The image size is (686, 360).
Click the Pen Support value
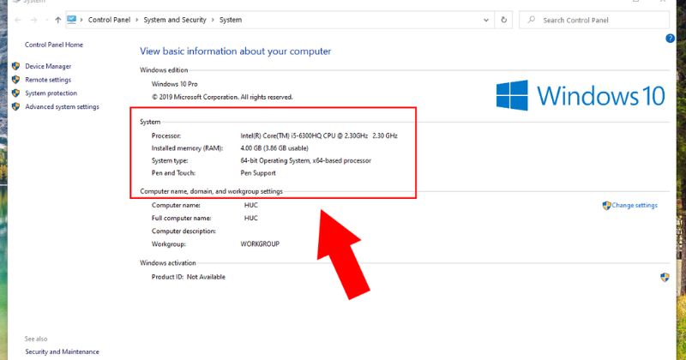click(x=258, y=173)
